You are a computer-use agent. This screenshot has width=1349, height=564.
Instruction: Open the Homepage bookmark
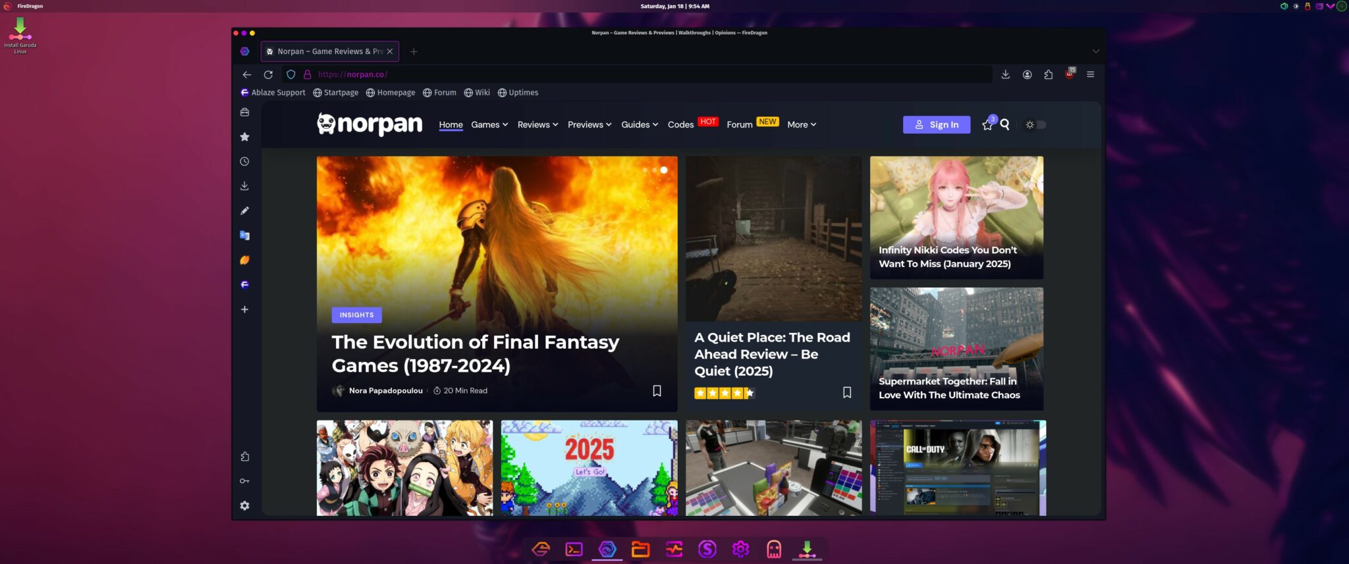391,93
